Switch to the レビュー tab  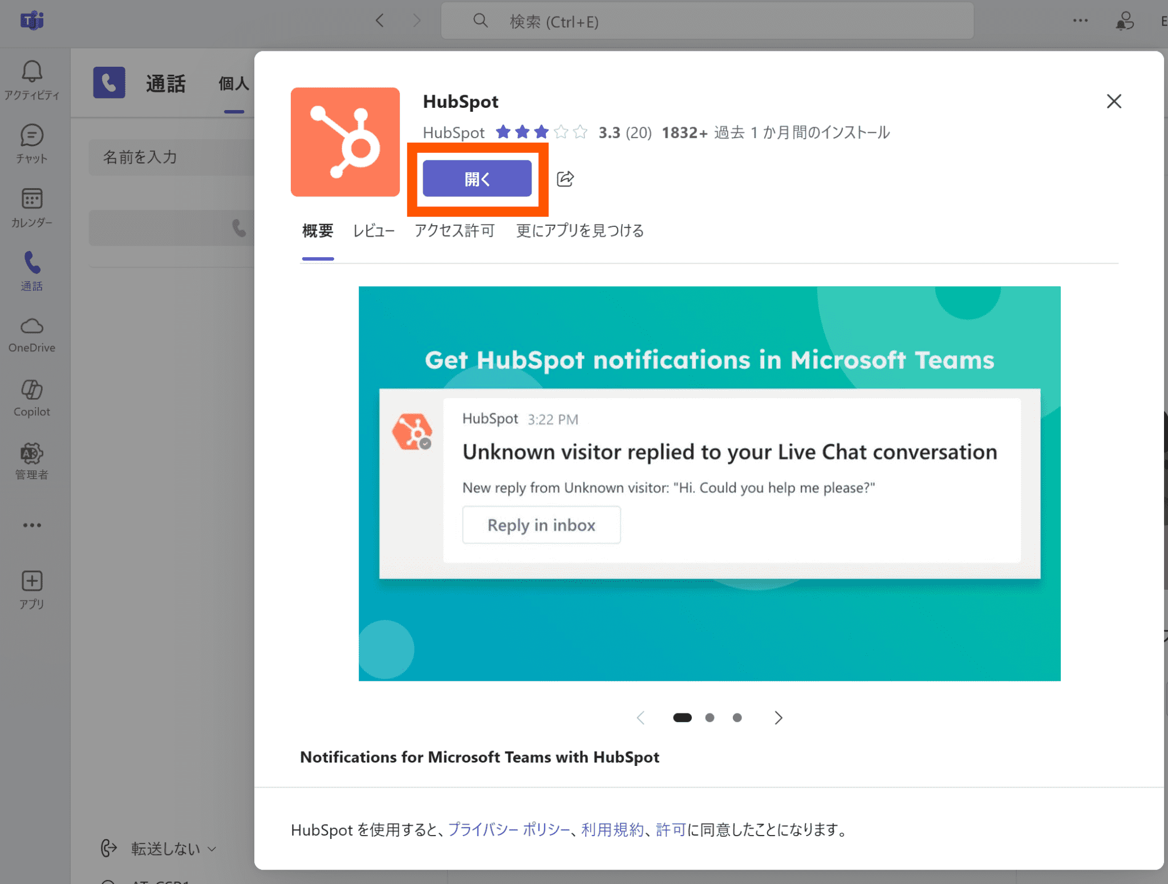[x=374, y=231]
